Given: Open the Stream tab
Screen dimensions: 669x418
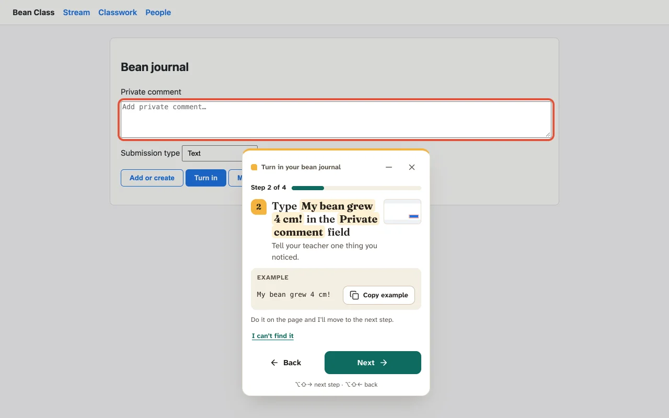Looking at the screenshot, I should tap(76, 13).
